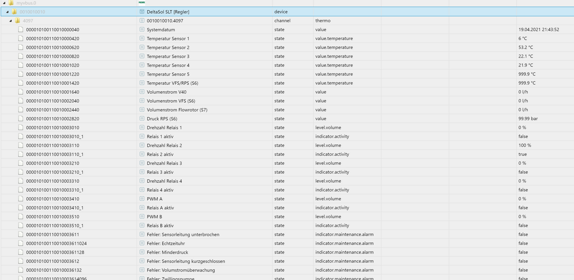Image resolution: width=574 pixels, height=280 pixels.
Task: Click the channel icon beside 0010010010.4097
Action: pos(142,21)
